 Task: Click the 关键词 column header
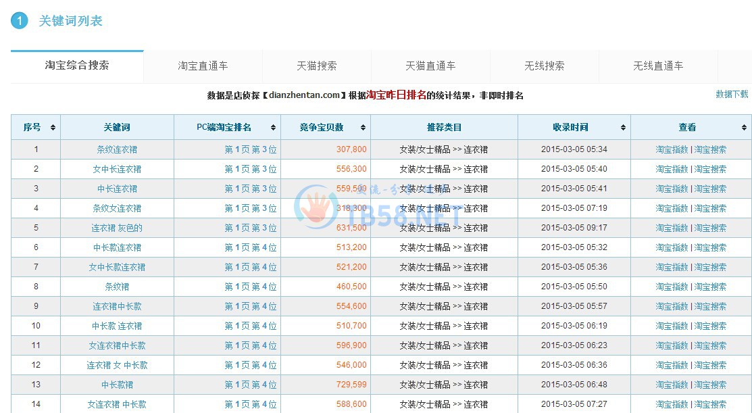117,128
